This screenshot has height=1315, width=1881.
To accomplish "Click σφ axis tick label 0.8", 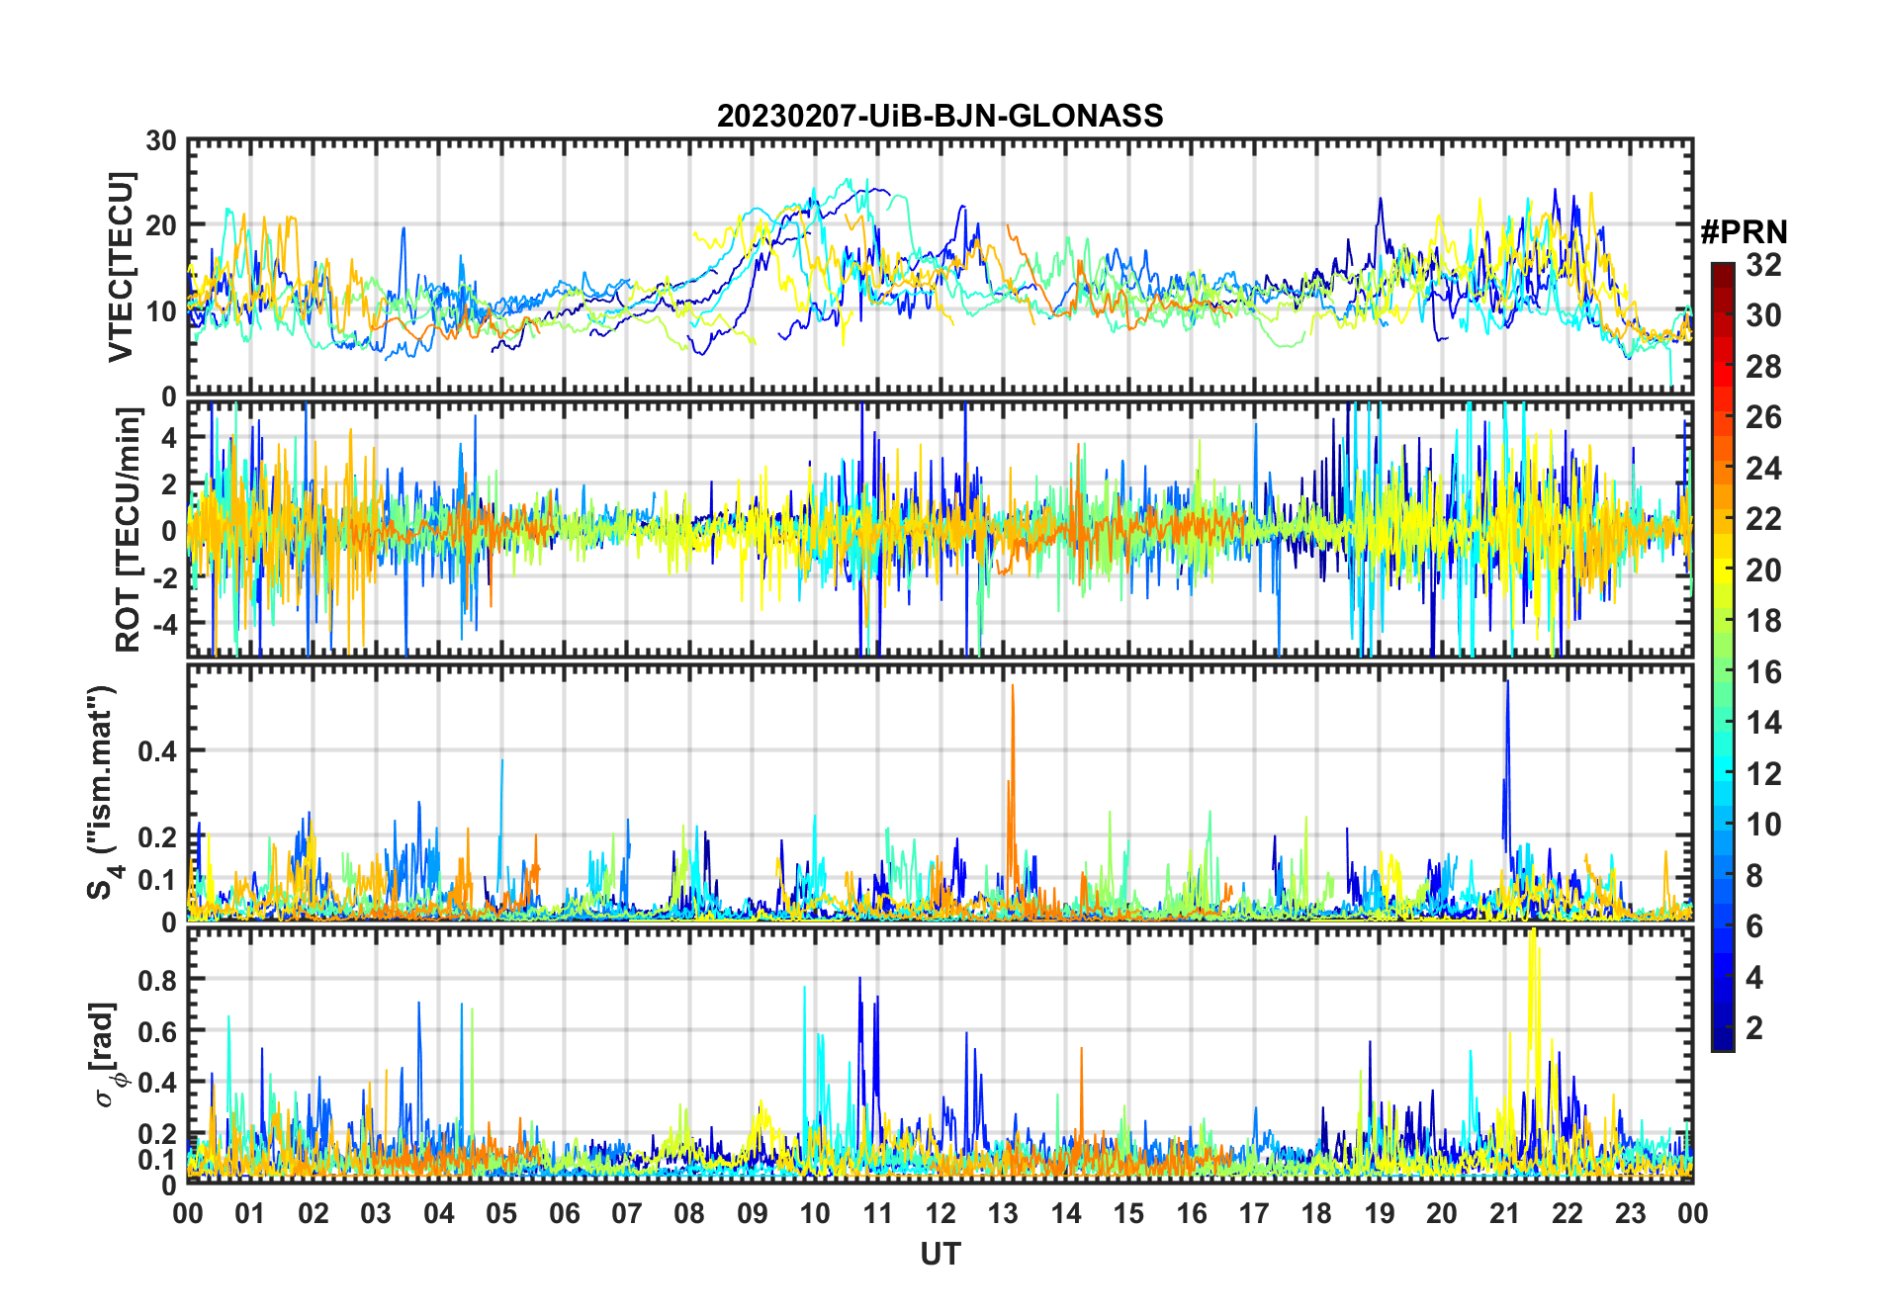I will tap(157, 980).
